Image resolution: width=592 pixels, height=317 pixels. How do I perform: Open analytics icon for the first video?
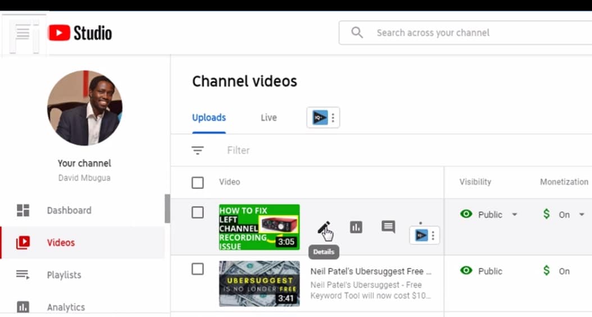point(356,227)
